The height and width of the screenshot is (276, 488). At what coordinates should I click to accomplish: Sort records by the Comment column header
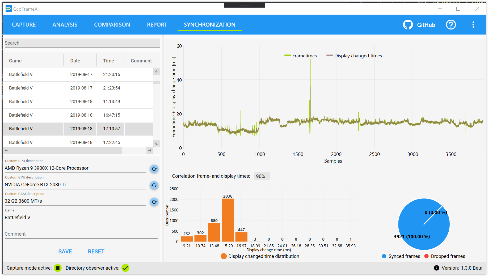(x=141, y=61)
